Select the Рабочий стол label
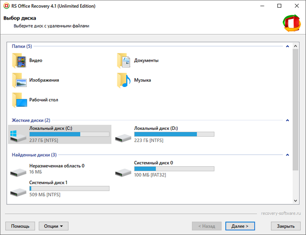Image resolution: width=306 pixels, height=235 pixels. (44, 100)
